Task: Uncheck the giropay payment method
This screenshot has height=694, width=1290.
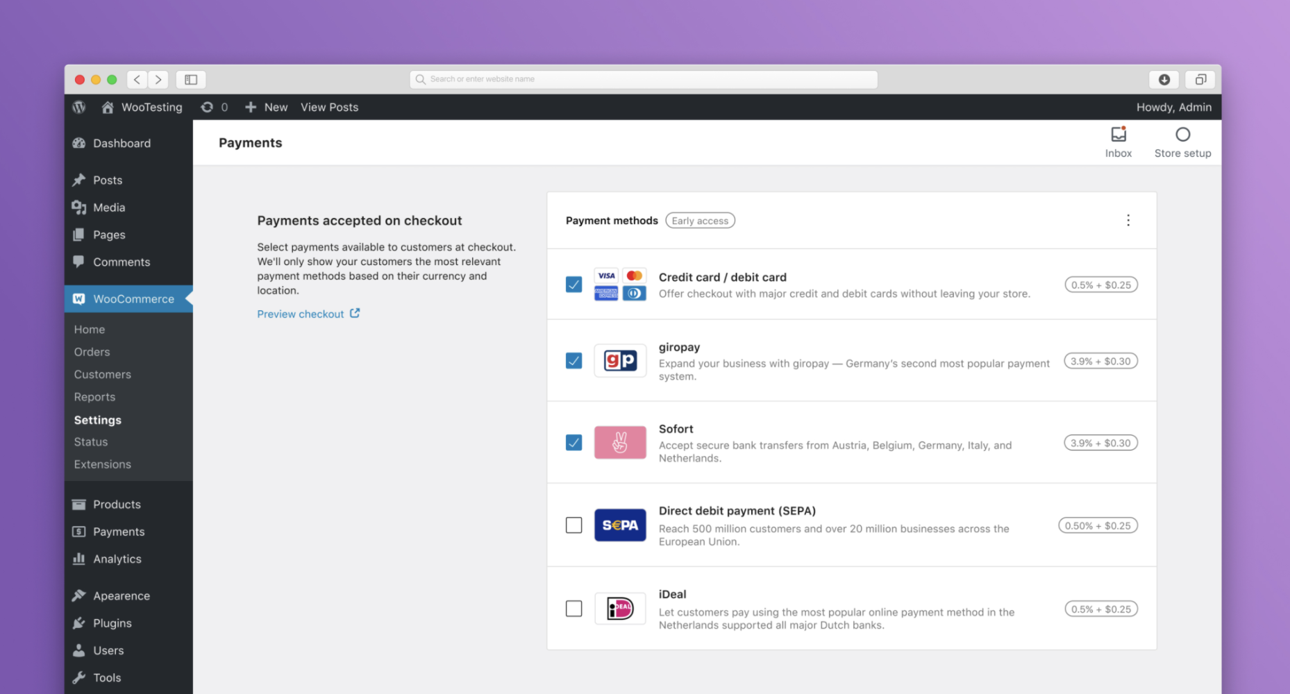Action: click(x=573, y=361)
